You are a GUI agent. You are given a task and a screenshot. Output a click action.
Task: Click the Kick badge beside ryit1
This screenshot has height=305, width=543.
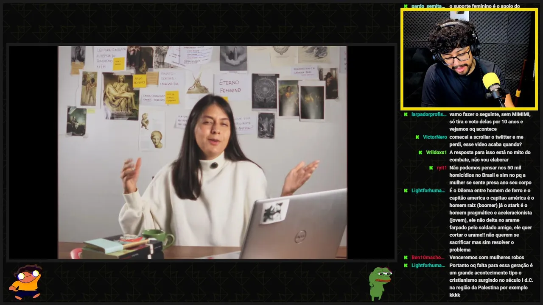[432, 168]
